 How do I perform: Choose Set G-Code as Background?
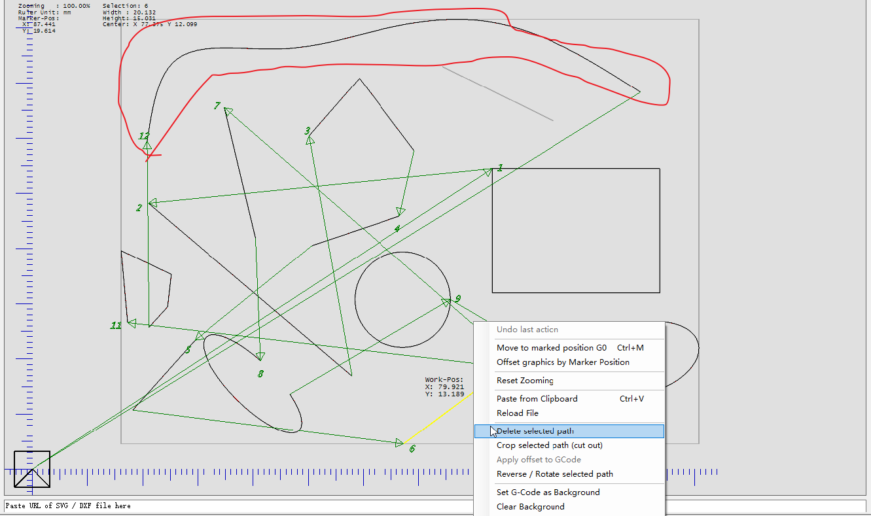pos(548,492)
